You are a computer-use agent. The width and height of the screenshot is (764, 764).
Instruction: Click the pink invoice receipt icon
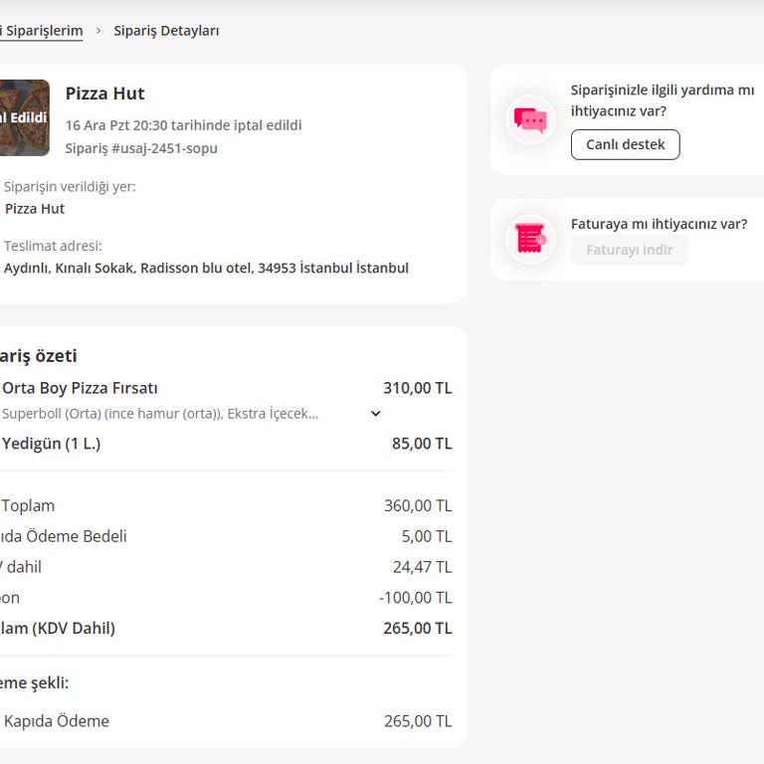coord(530,239)
